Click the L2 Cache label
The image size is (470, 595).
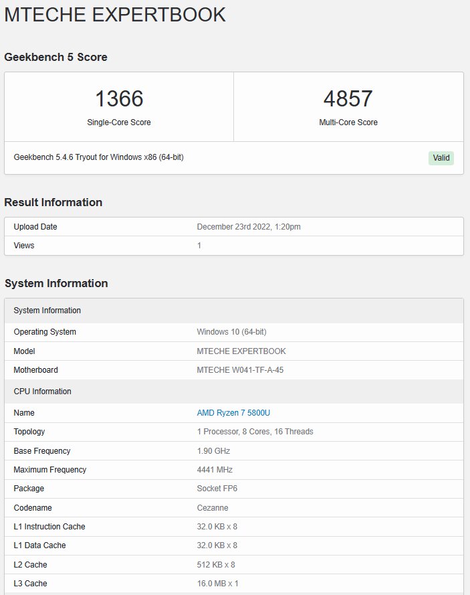[x=30, y=565]
